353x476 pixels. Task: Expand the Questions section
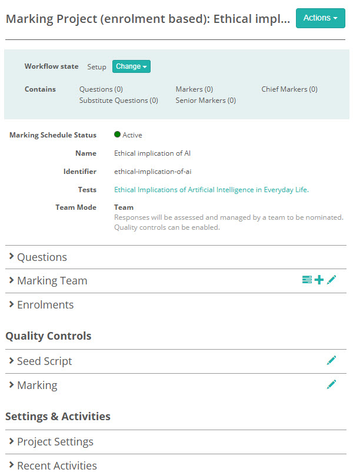click(x=41, y=257)
